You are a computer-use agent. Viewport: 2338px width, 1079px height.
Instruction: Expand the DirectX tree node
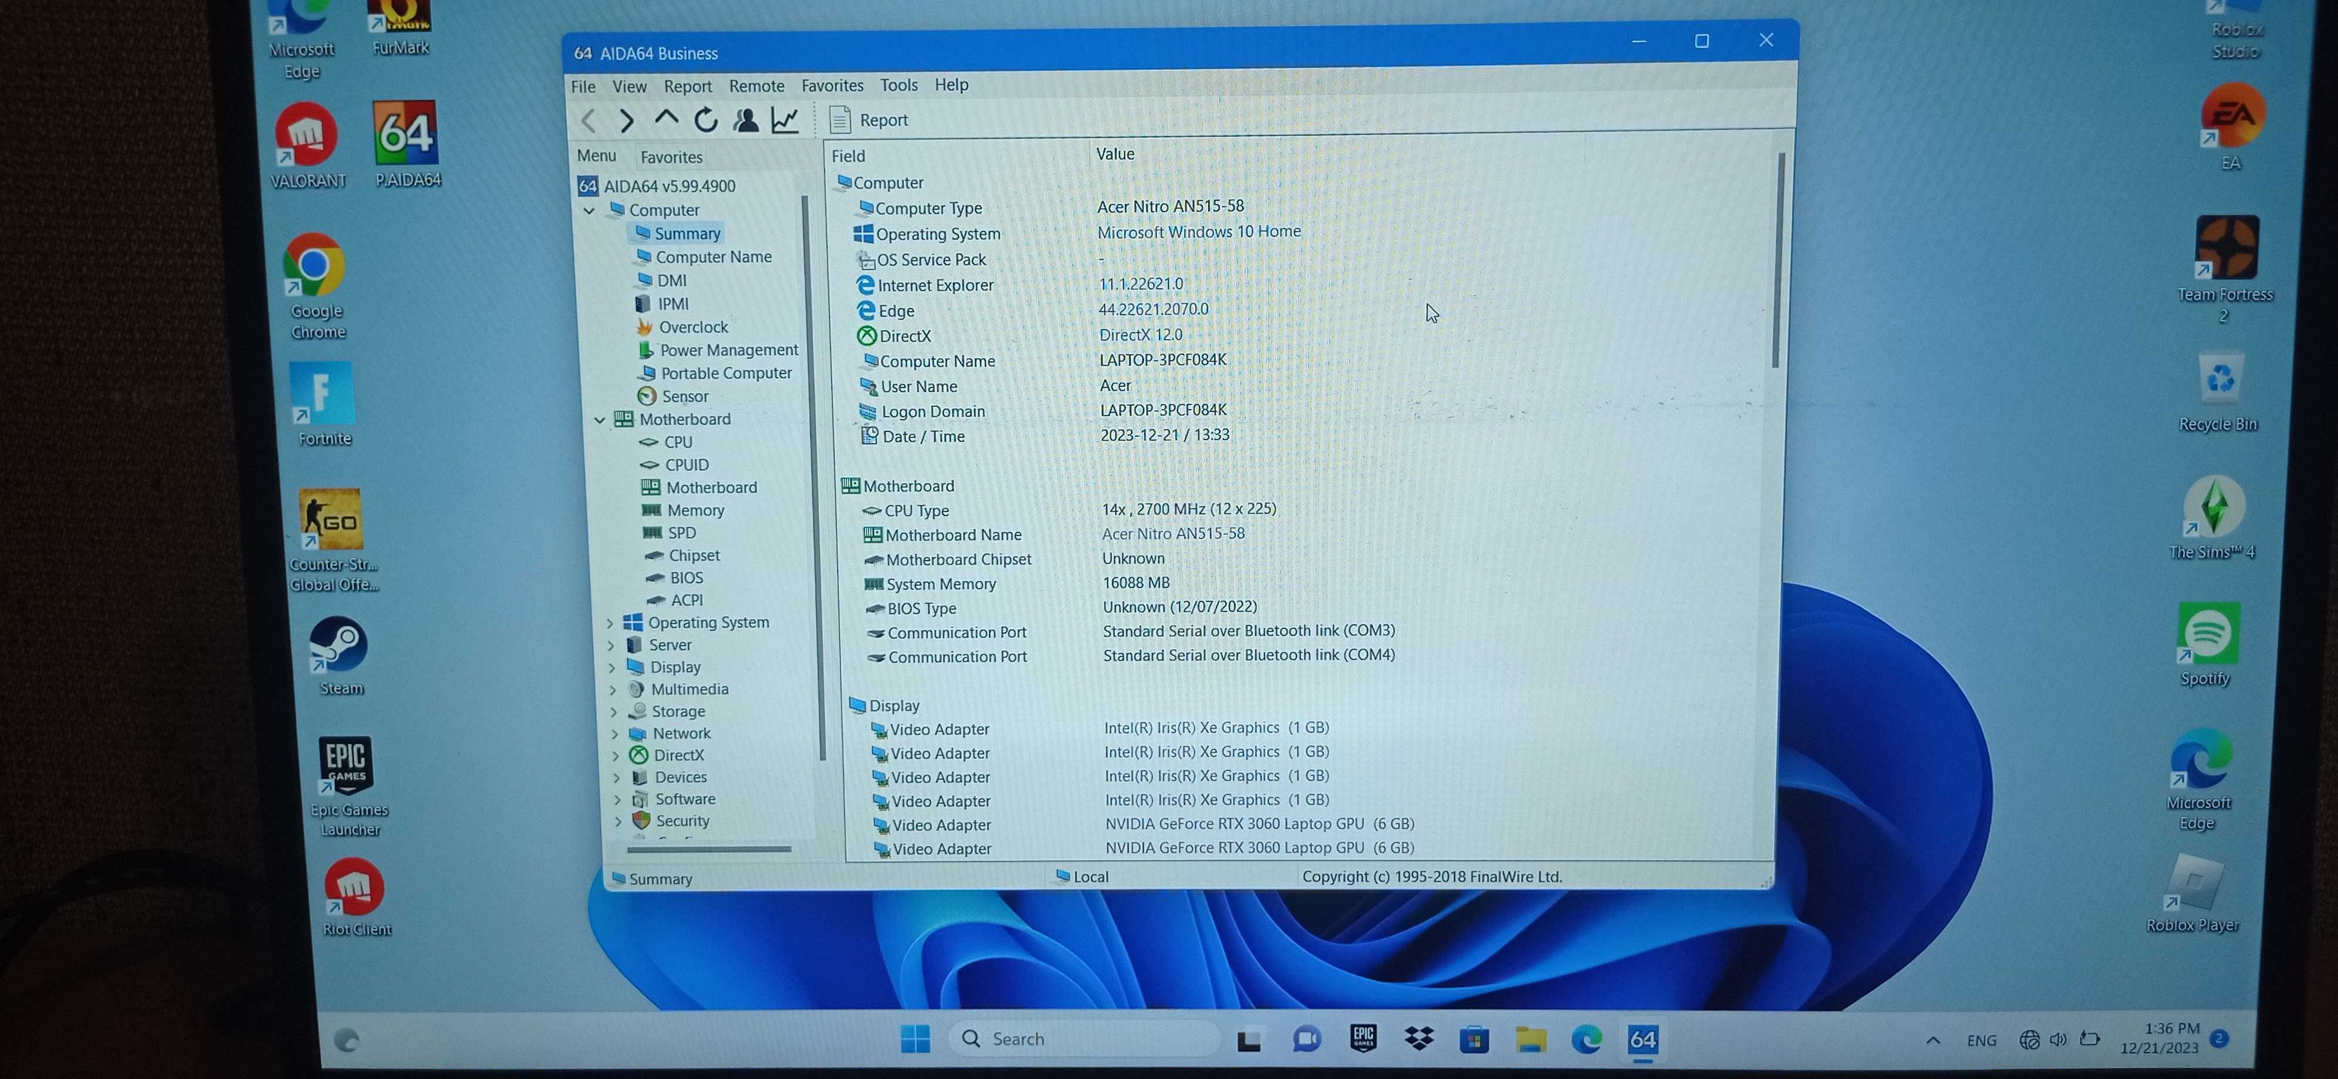coord(616,755)
